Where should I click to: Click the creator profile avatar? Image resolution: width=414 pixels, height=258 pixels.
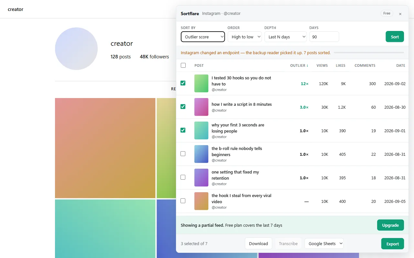point(76,49)
